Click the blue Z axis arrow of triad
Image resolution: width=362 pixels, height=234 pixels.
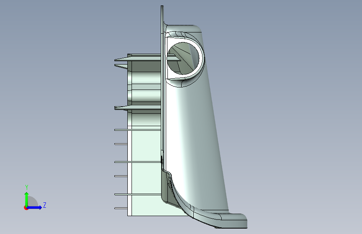(34, 207)
